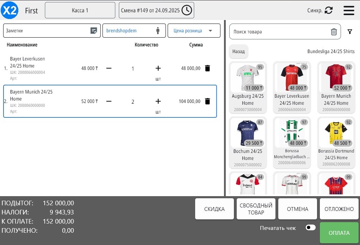Clear product search with trash icon

click(334, 32)
